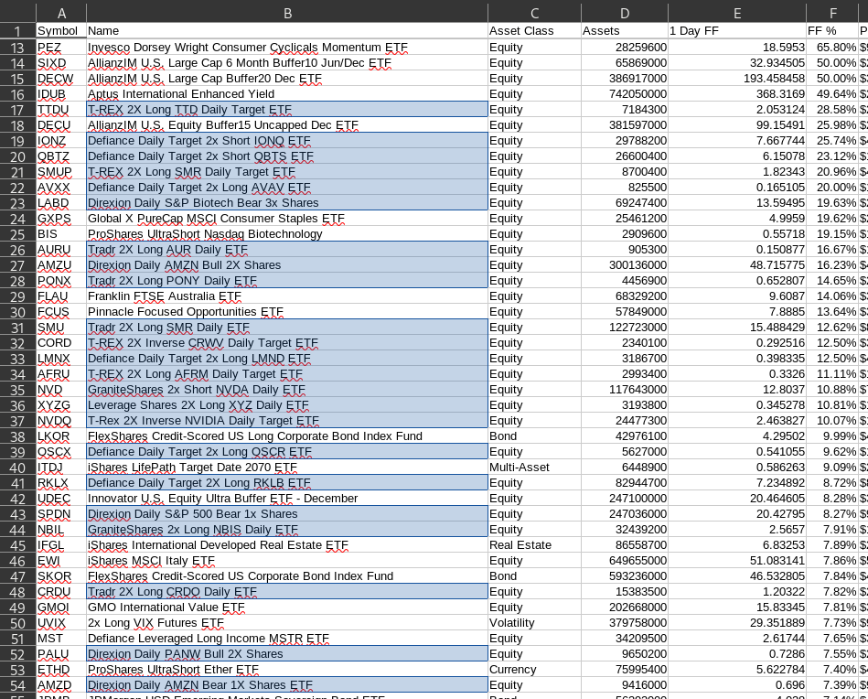Select the PALU symbol cell
868x699 pixels.
[x=61, y=654]
